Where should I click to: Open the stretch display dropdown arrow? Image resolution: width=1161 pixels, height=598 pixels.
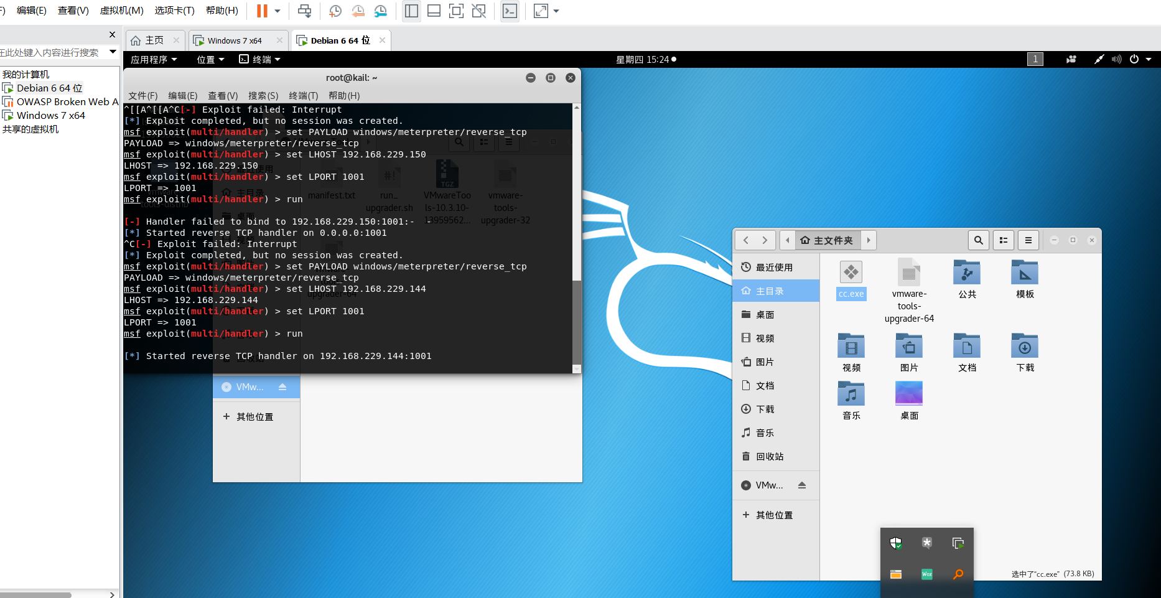tap(556, 11)
